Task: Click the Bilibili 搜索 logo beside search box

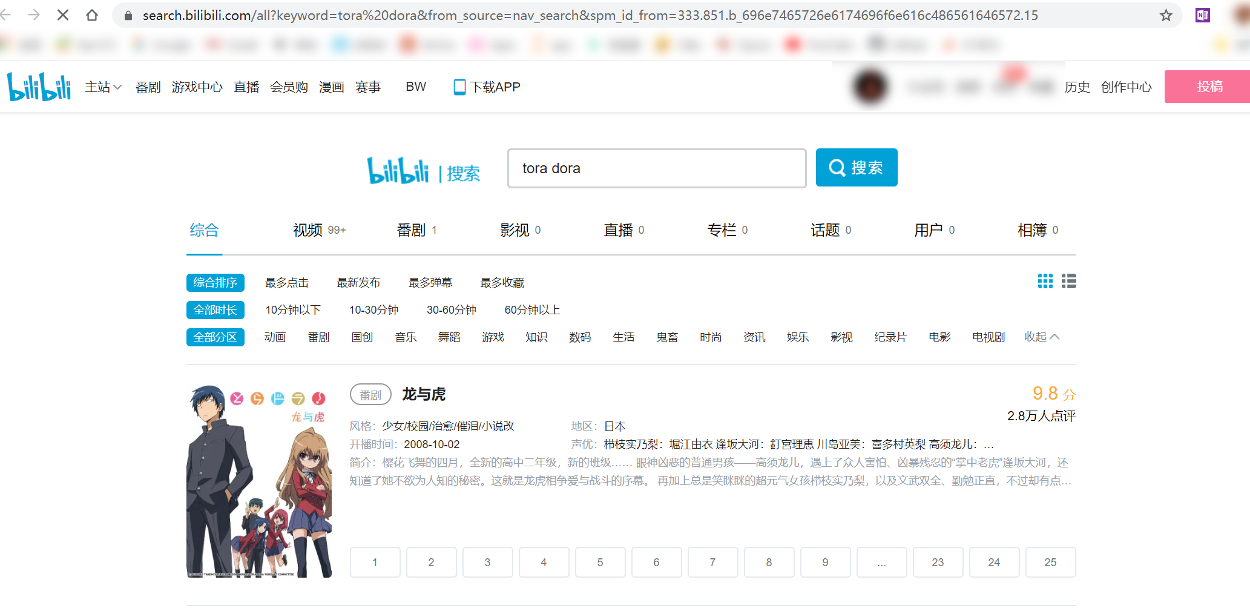Action: [424, 171]
